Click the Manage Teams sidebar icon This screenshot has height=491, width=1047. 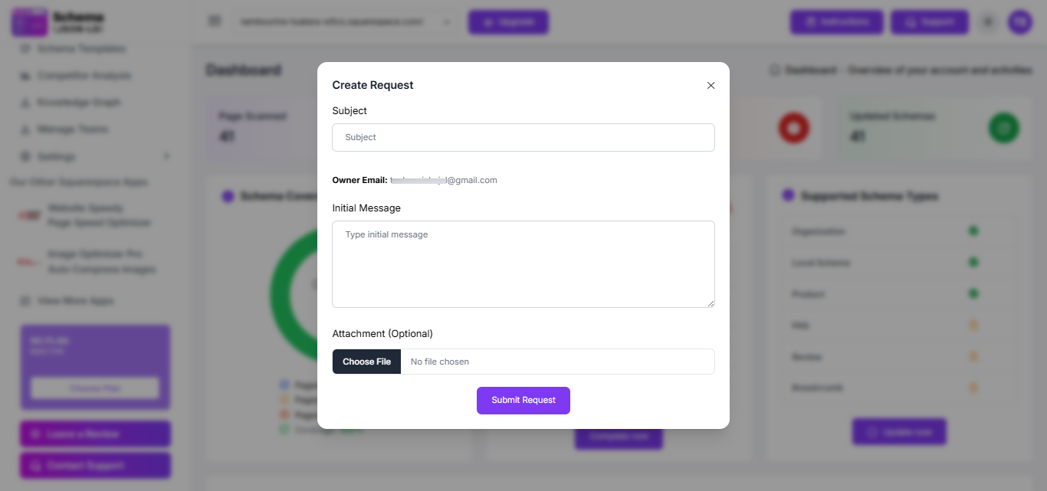(26, 129)
